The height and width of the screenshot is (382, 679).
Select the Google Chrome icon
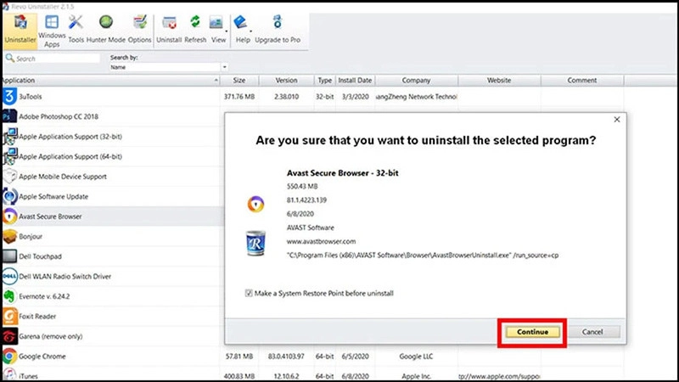tap(9, 356)
